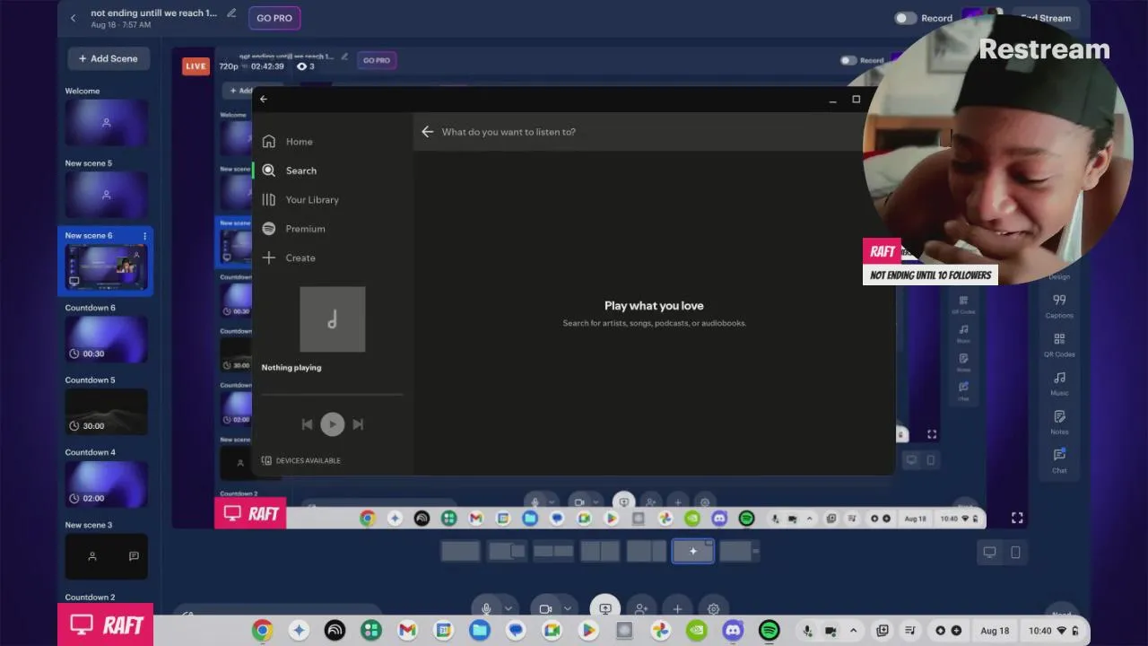
Task: Expand camera options chevron
Action: tap(567, 609)
